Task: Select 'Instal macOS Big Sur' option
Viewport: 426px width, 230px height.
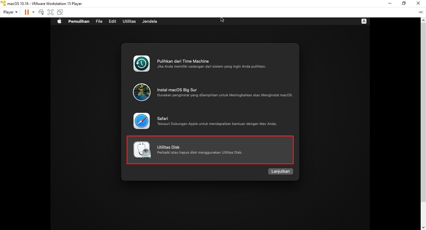Action: pos(177,90)
